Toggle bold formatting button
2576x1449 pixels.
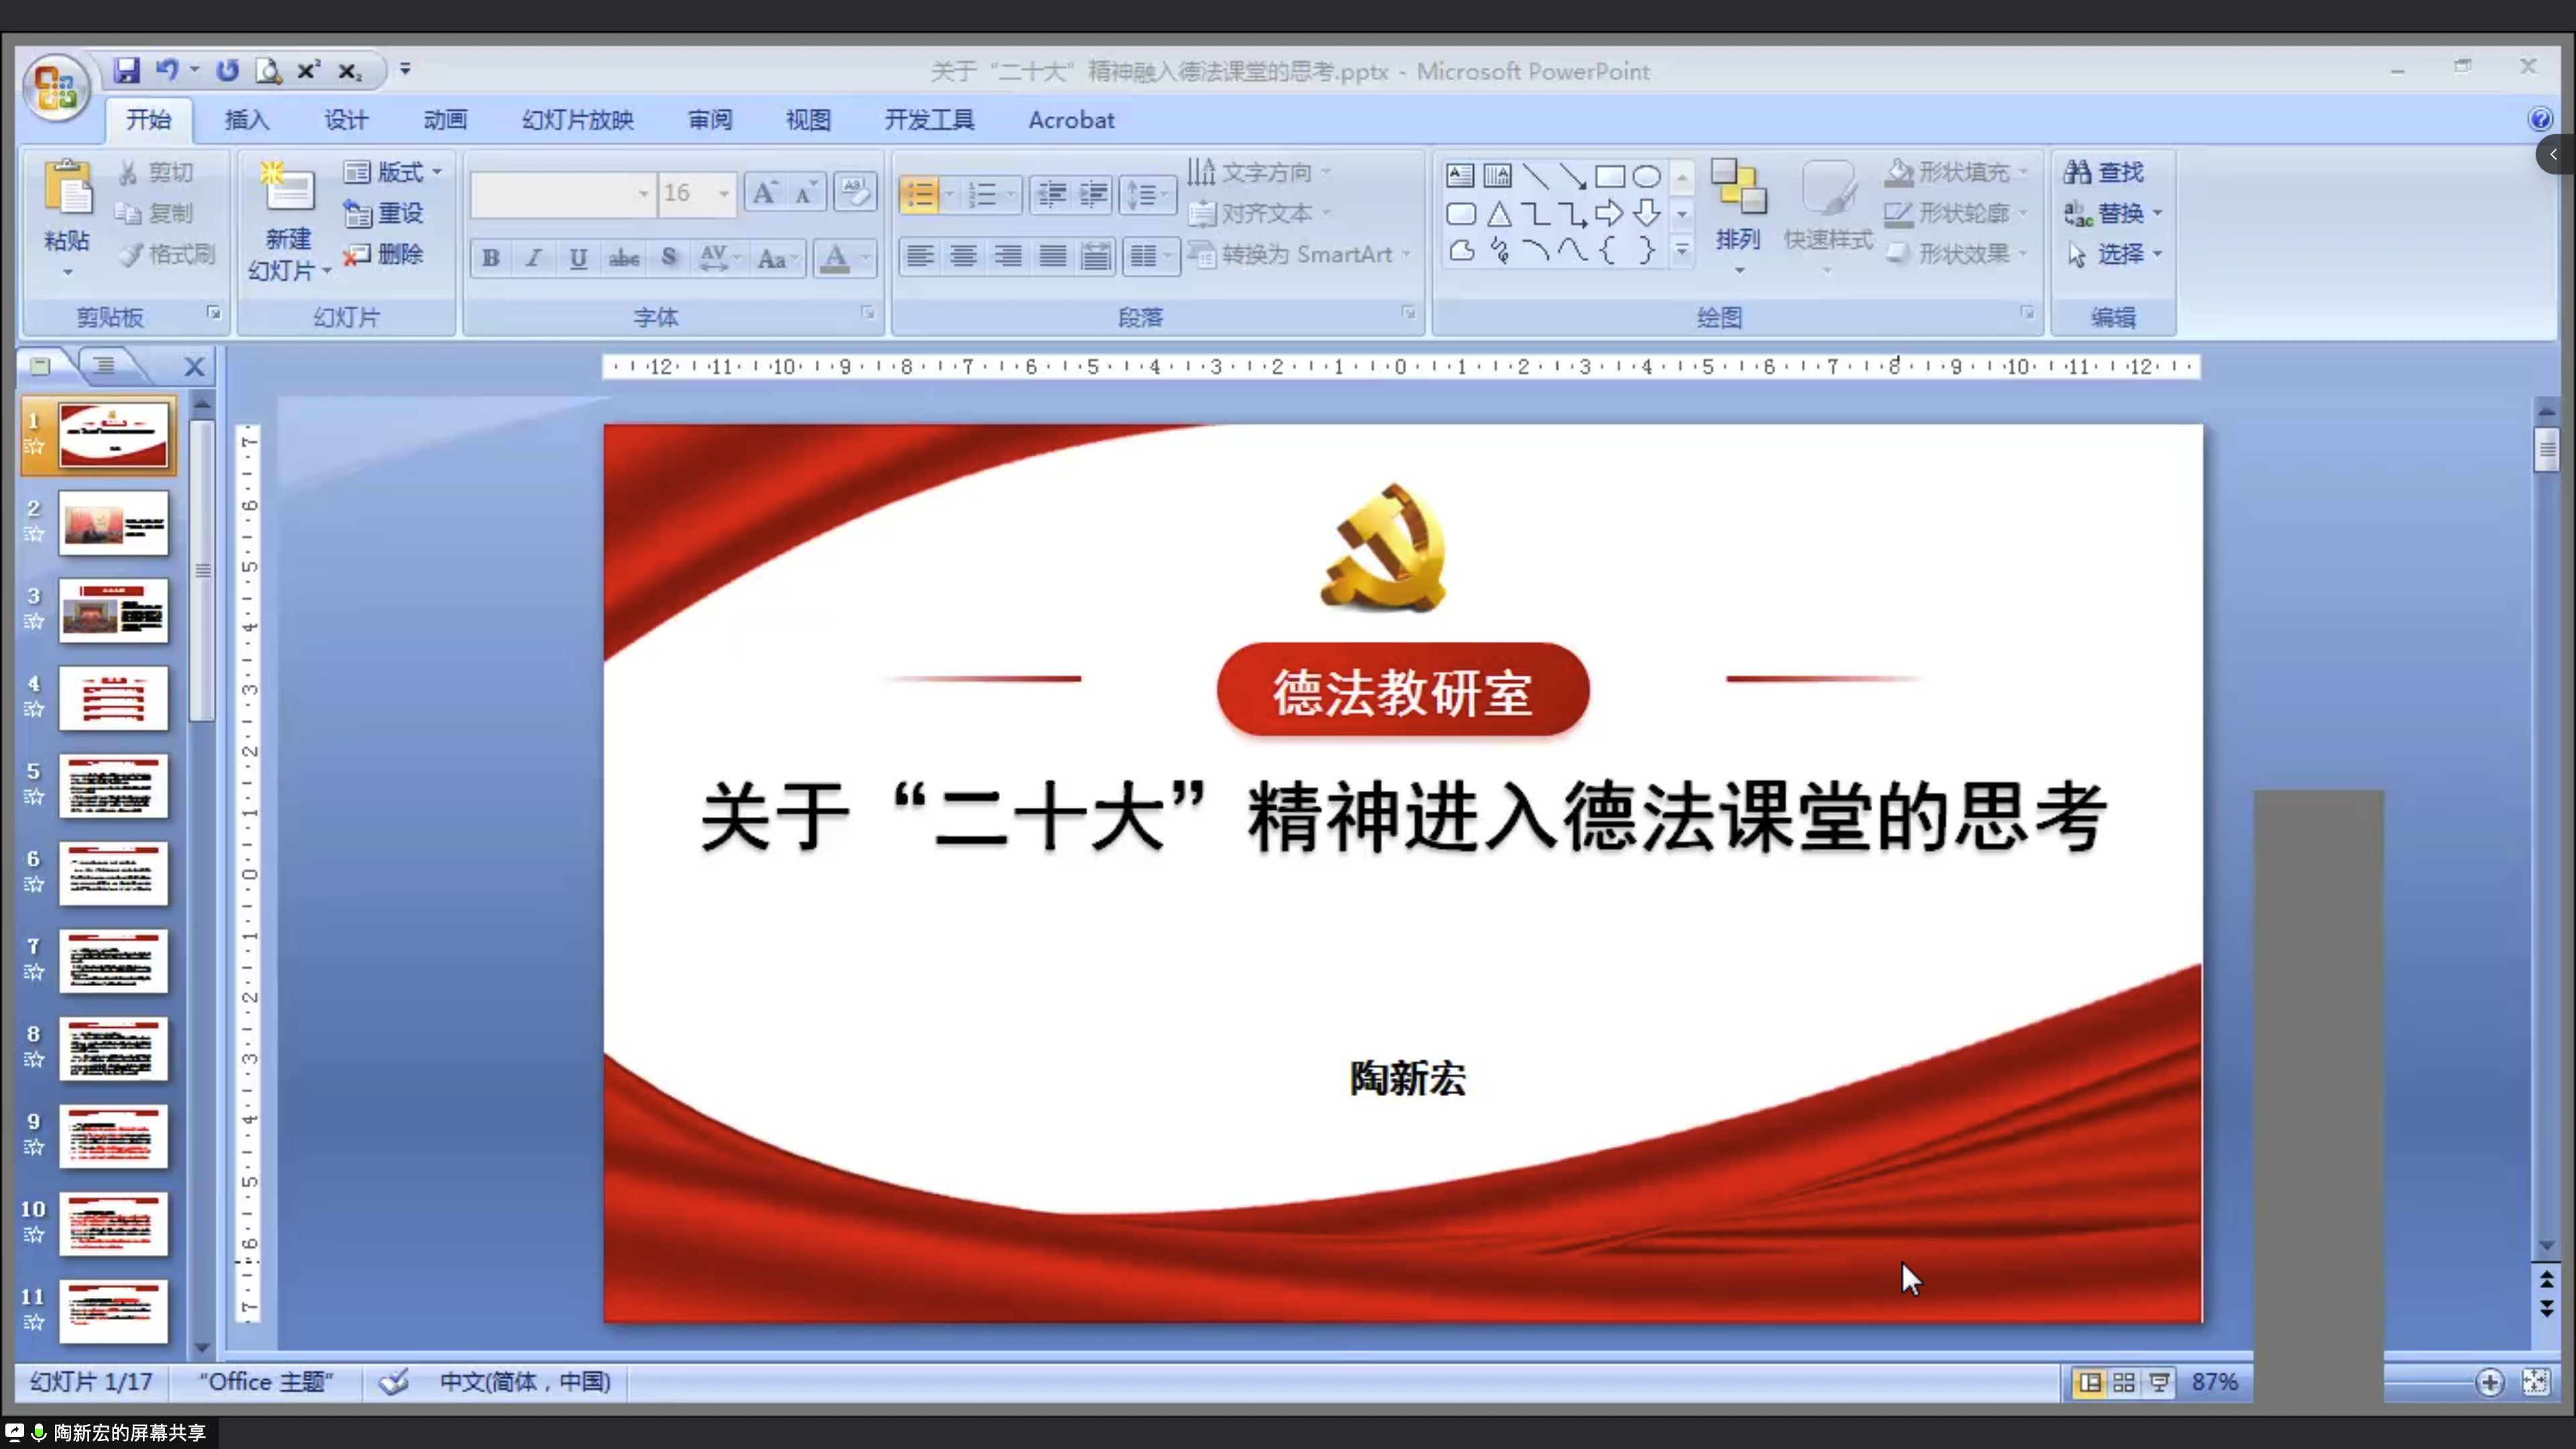[x=490, y=258]
